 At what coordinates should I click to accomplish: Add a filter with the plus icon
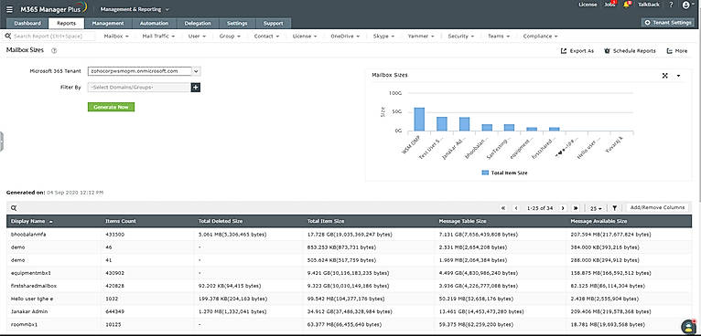click(195, 88)
